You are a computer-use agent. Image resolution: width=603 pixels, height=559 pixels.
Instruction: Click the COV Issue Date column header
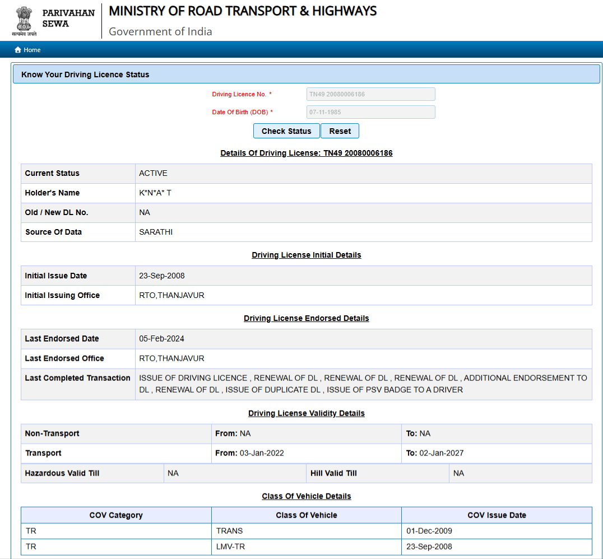coord(497,515)
